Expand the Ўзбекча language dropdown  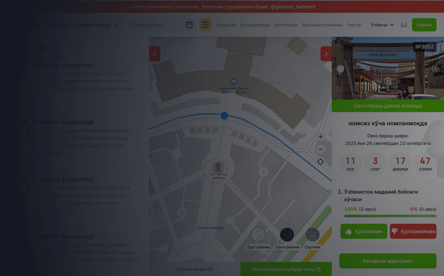(x=382, y=25)
